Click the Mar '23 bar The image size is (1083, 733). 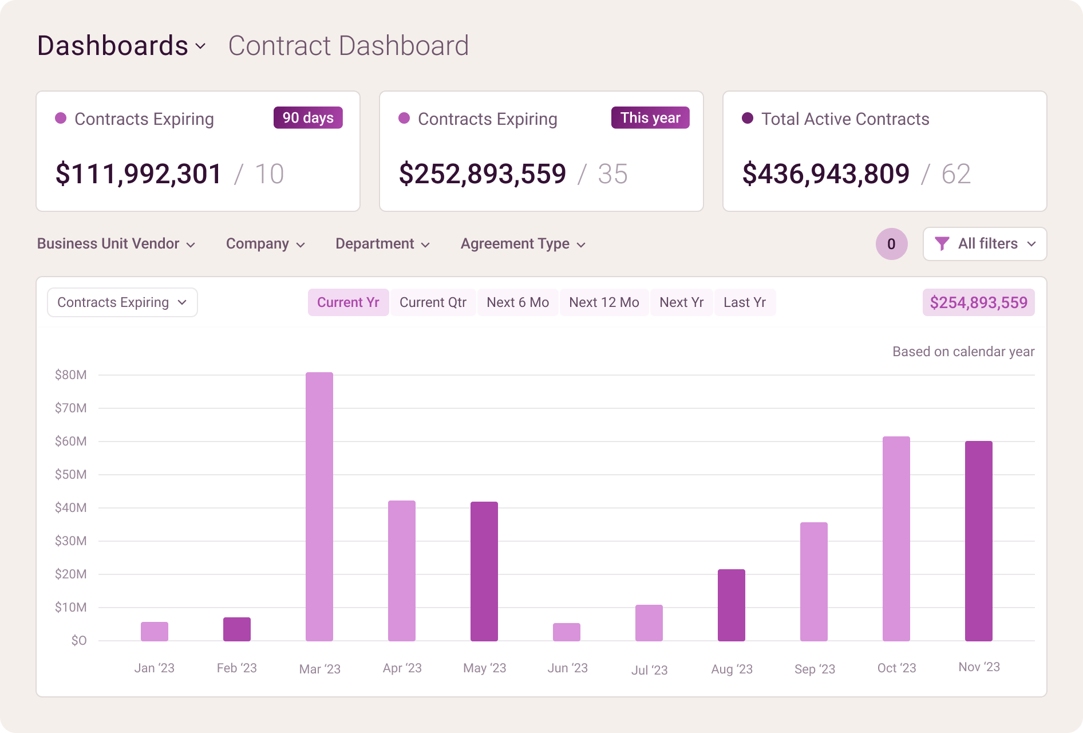[x=319, y=507]
